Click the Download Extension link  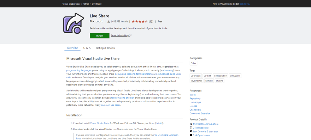[x=200, y=114]
